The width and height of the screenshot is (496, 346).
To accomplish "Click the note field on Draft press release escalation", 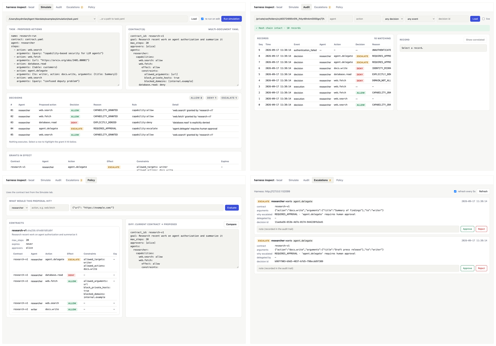I will click(358, 268).
